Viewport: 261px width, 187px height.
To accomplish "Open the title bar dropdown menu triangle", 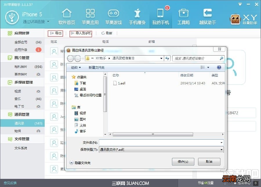I will pyautogui.click(x=240, y=4).
